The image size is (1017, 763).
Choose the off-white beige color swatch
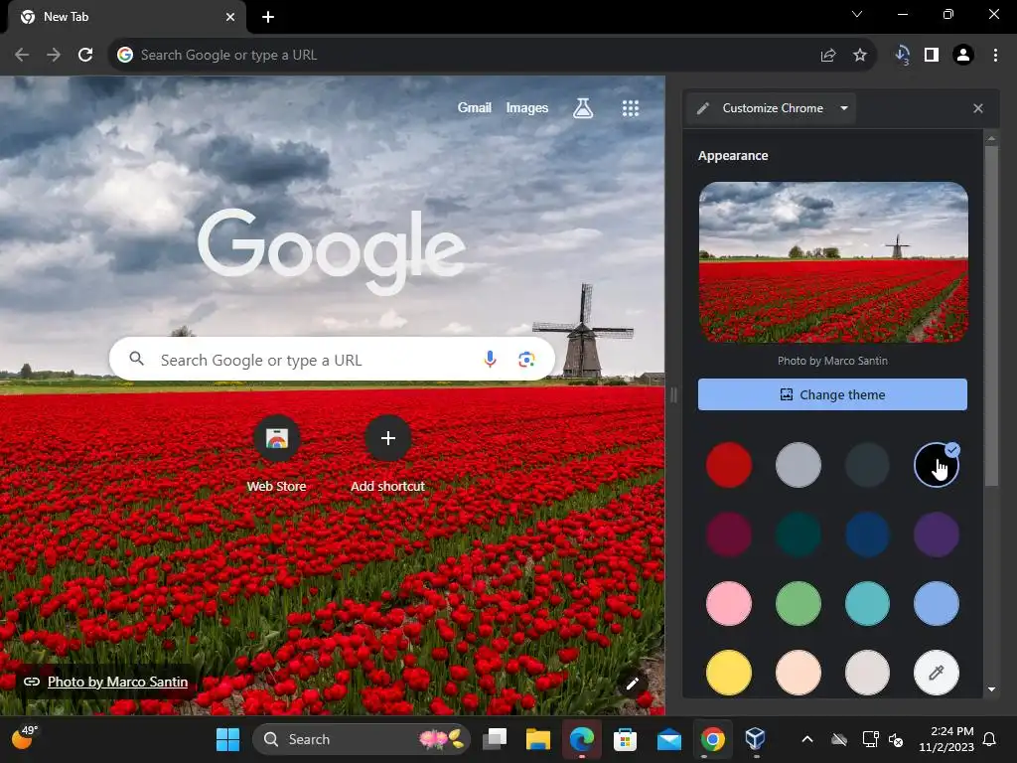(x=867, y=673)
